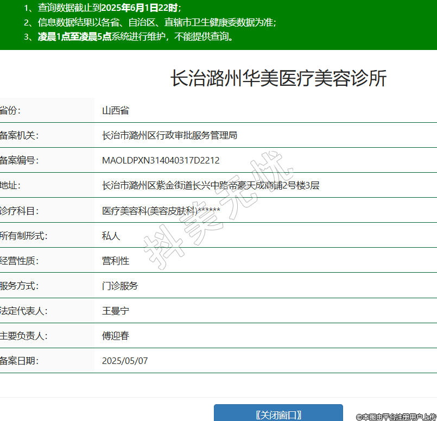Click the ©本图由平台注册用户上传 footer text
The width and height of the screenshot is (437, 421).
tap(396, 417)
